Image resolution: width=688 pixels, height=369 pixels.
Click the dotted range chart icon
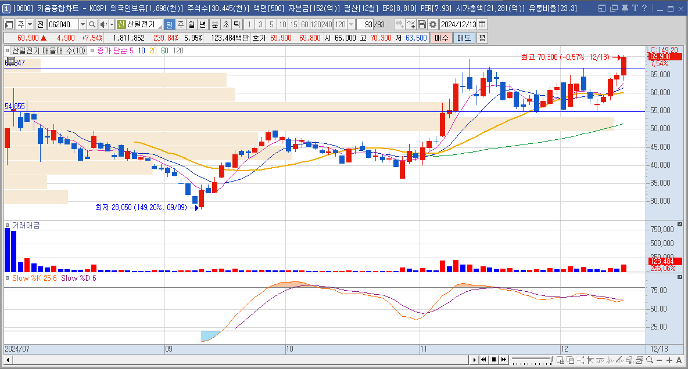(580, 360)
